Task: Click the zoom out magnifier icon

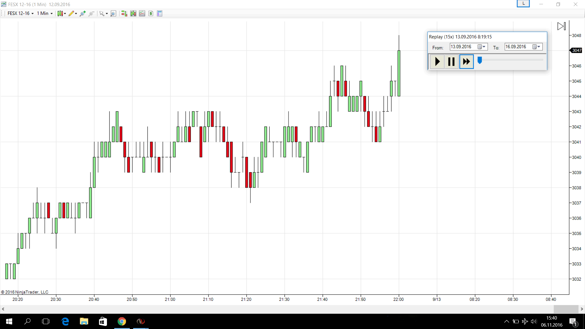Action: click(x=91, y=13)
